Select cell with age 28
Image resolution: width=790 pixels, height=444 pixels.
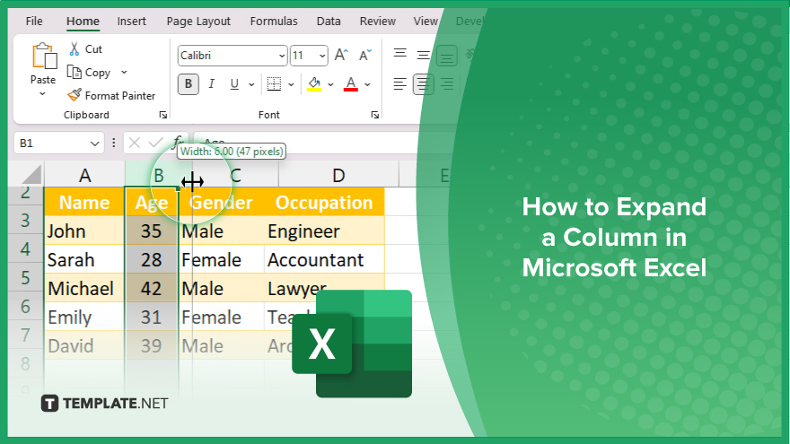(x=151, y=260)
